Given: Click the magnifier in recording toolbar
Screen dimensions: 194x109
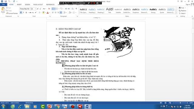Looking at the screenshot, I should click(x=66, y=3).
